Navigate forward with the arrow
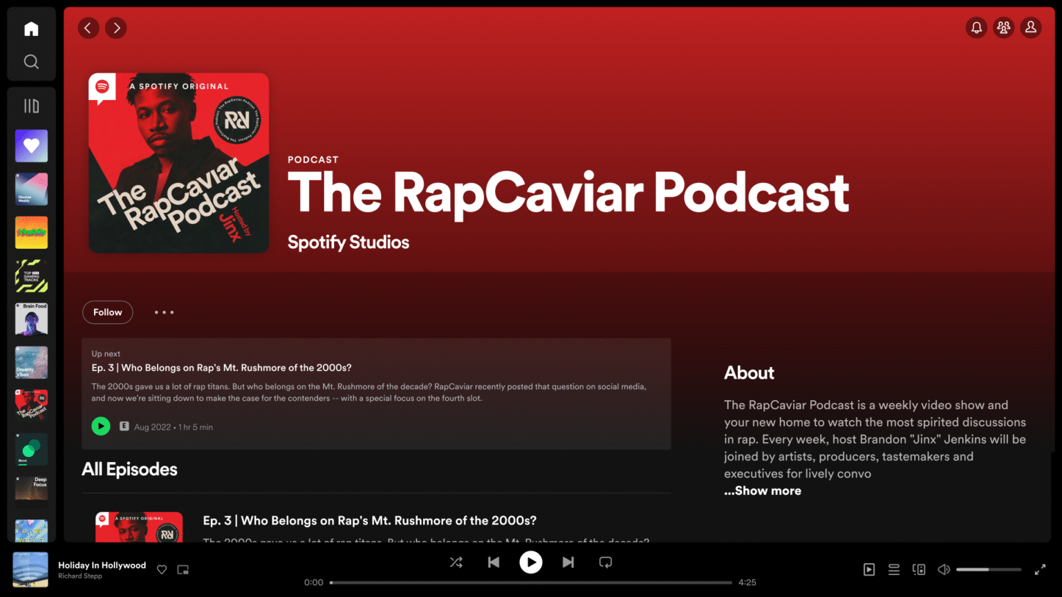Image resolution: width=1062 pixels, height=597 pixels. (x=115, y=28)
